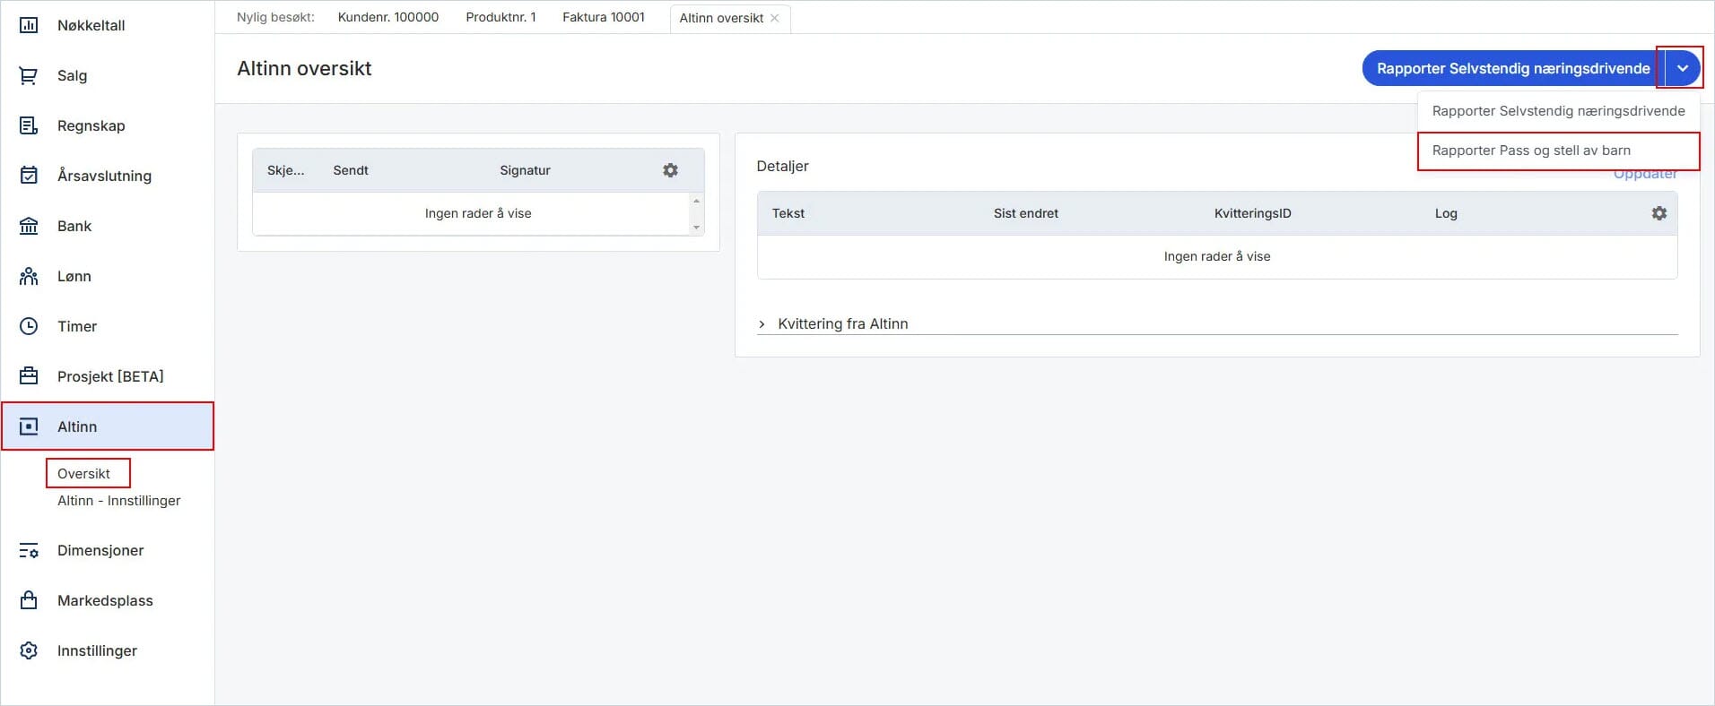Screen dimensions: 1715x706
Task: Click the Timer clock icon
Action: (x=29, y=326)
